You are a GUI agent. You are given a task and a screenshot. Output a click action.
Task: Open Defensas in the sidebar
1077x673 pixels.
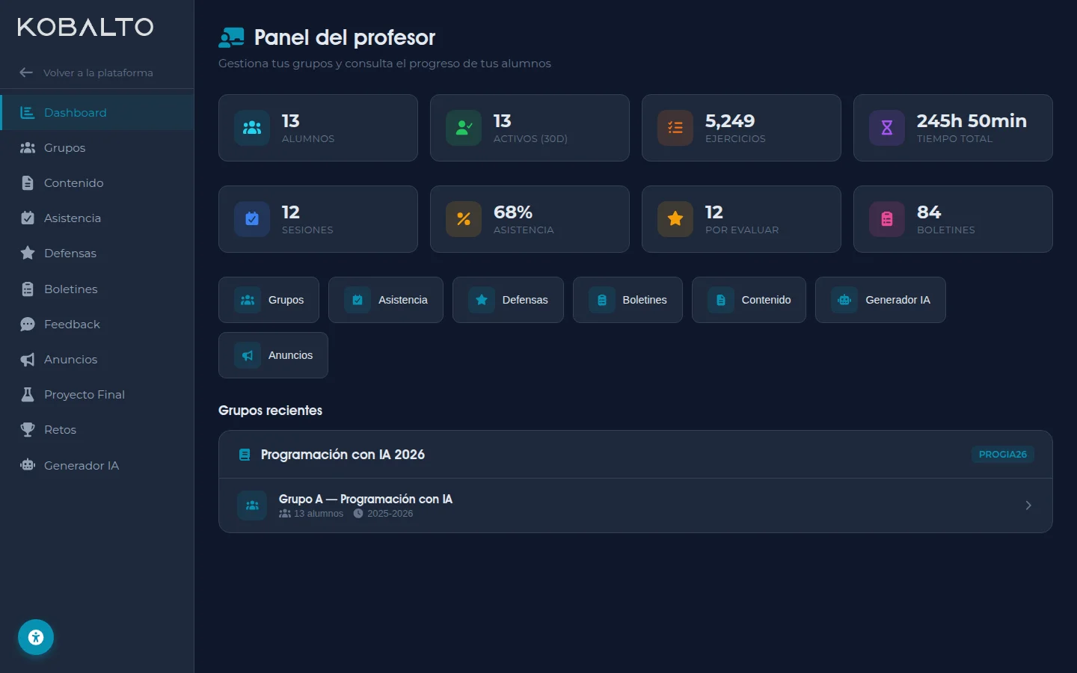click(x=97, y=253)
